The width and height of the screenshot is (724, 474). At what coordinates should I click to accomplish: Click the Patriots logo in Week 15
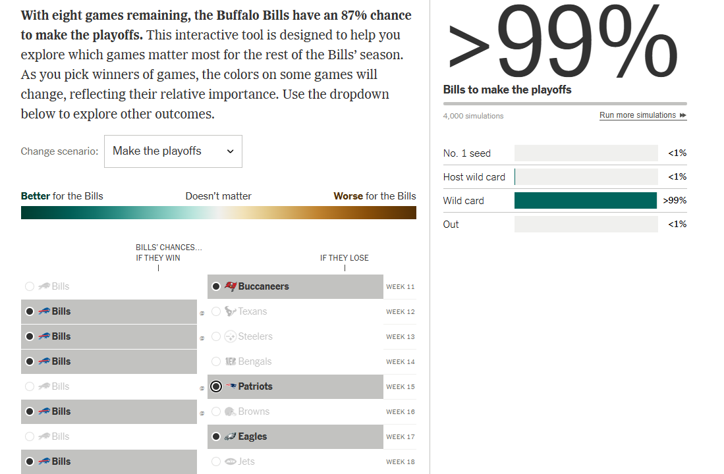click(231, 386)
